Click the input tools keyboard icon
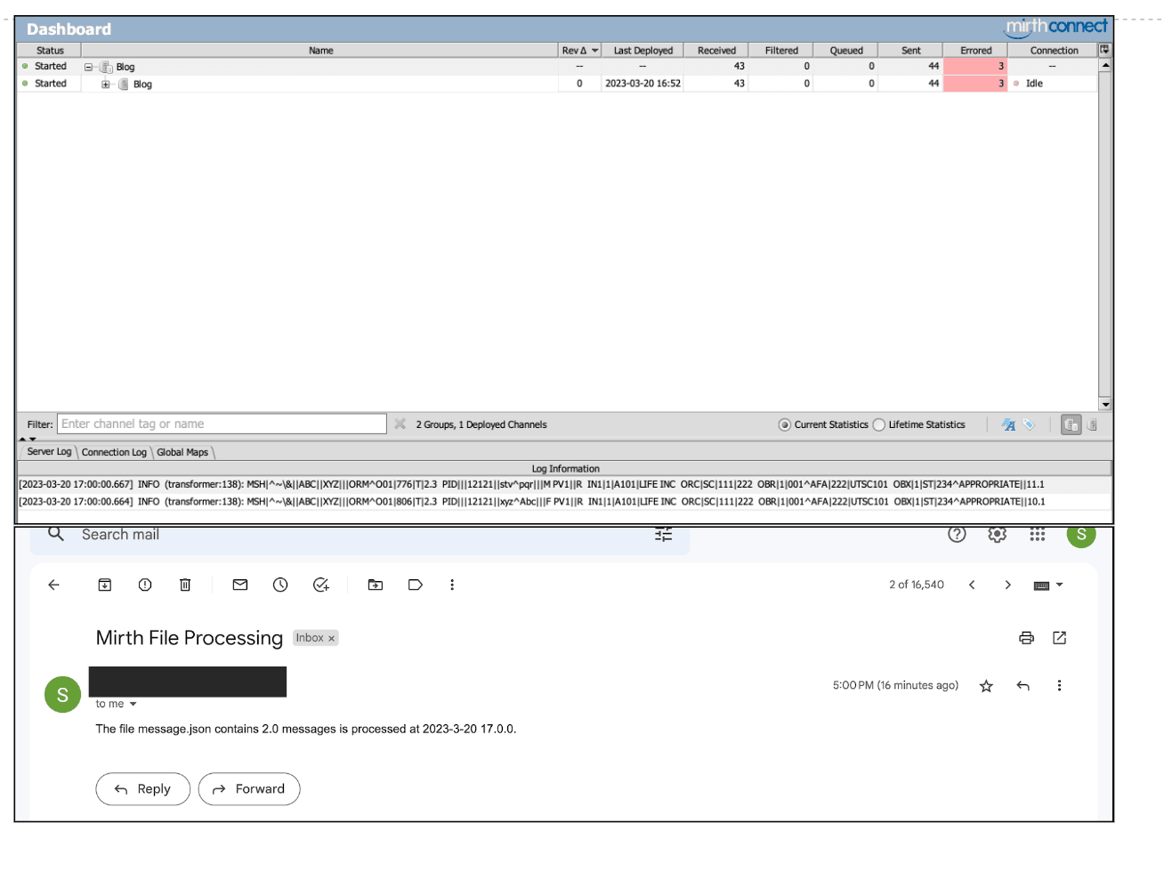Image resolution: width=1164 pixels, height=872 pixels. pos(1041,585)
